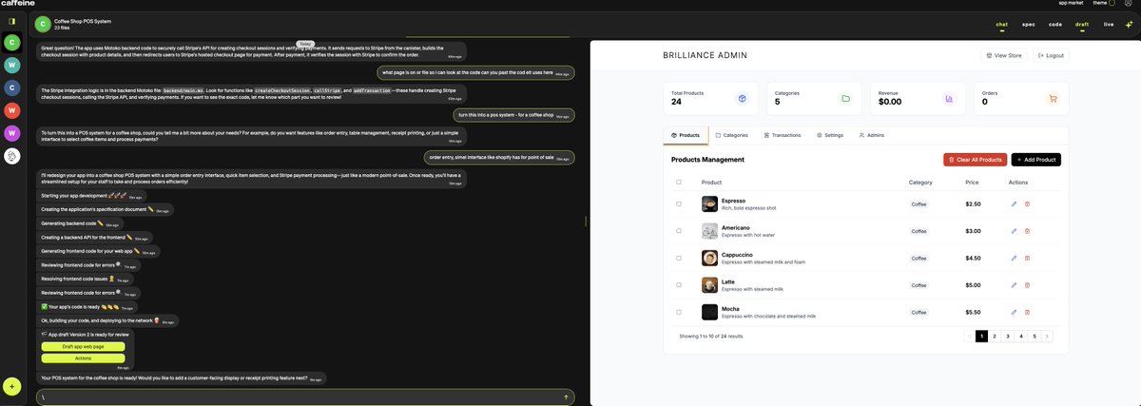Check the Mocha row checkbox

coord(678,312)
